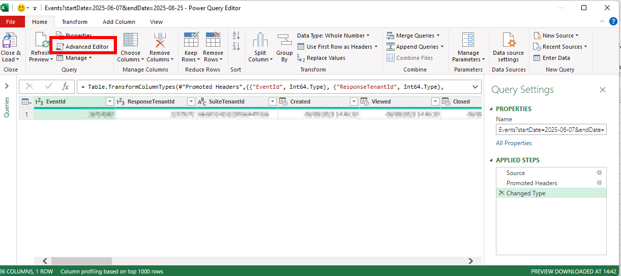621x276 pixels.
Task: Open New Source dropdown
Action: [x=556, y=36]
